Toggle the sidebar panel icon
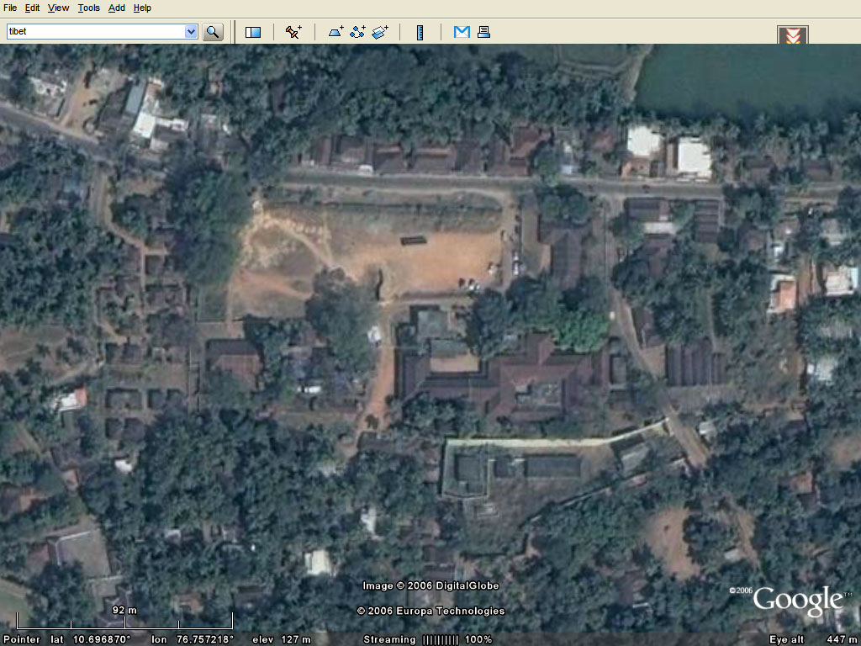861x646 pixels. [x=253, y=32]
